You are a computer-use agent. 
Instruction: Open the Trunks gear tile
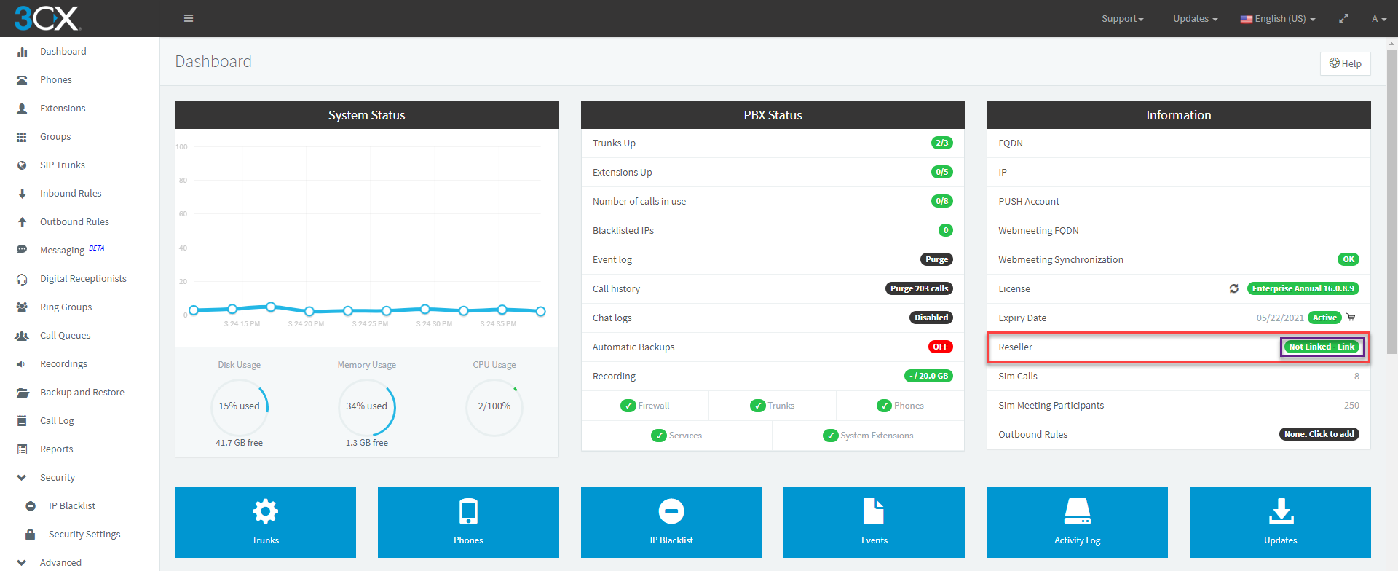tap(265, 522)
